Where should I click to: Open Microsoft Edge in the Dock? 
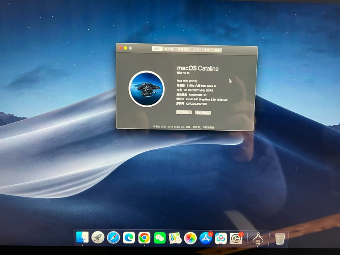(x=129, y=238)
